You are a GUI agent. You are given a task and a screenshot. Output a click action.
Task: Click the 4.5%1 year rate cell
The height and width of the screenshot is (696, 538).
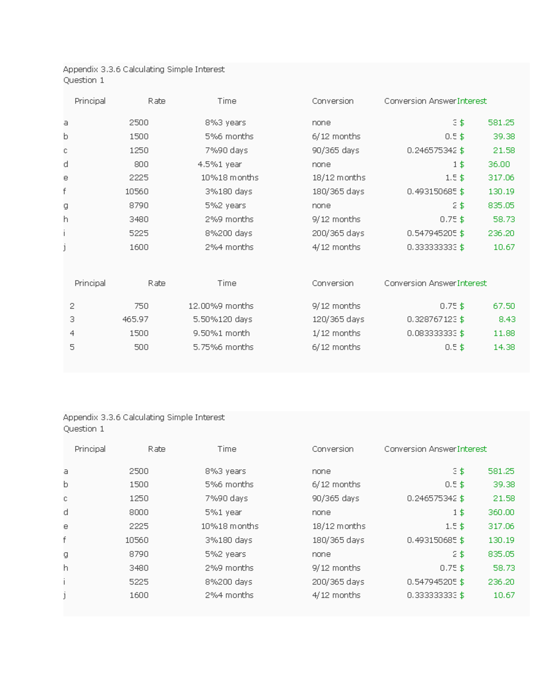tap(219, 164)
